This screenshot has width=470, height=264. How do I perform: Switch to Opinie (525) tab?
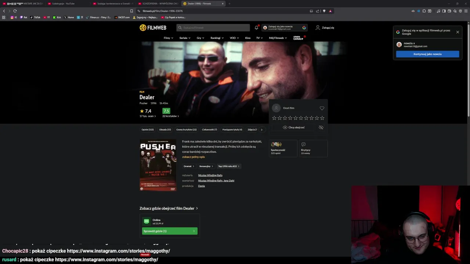[x=148, y=129]
